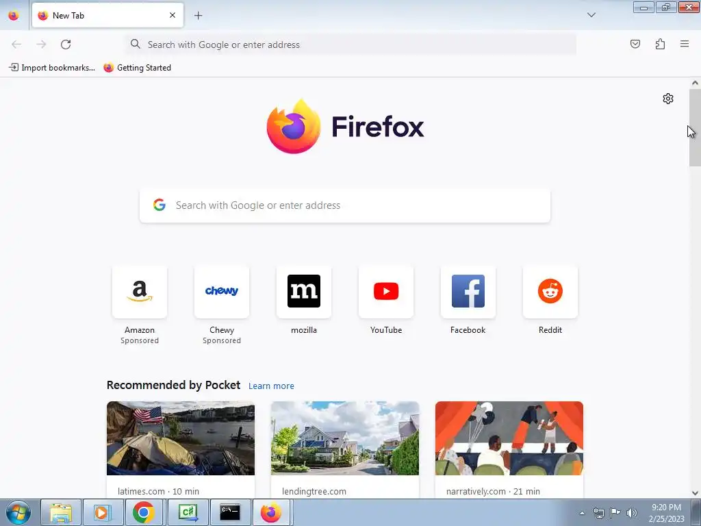Screen dimensions: 701x526
Task: Expand the list all tabs chevron
Action: point(591,15)
